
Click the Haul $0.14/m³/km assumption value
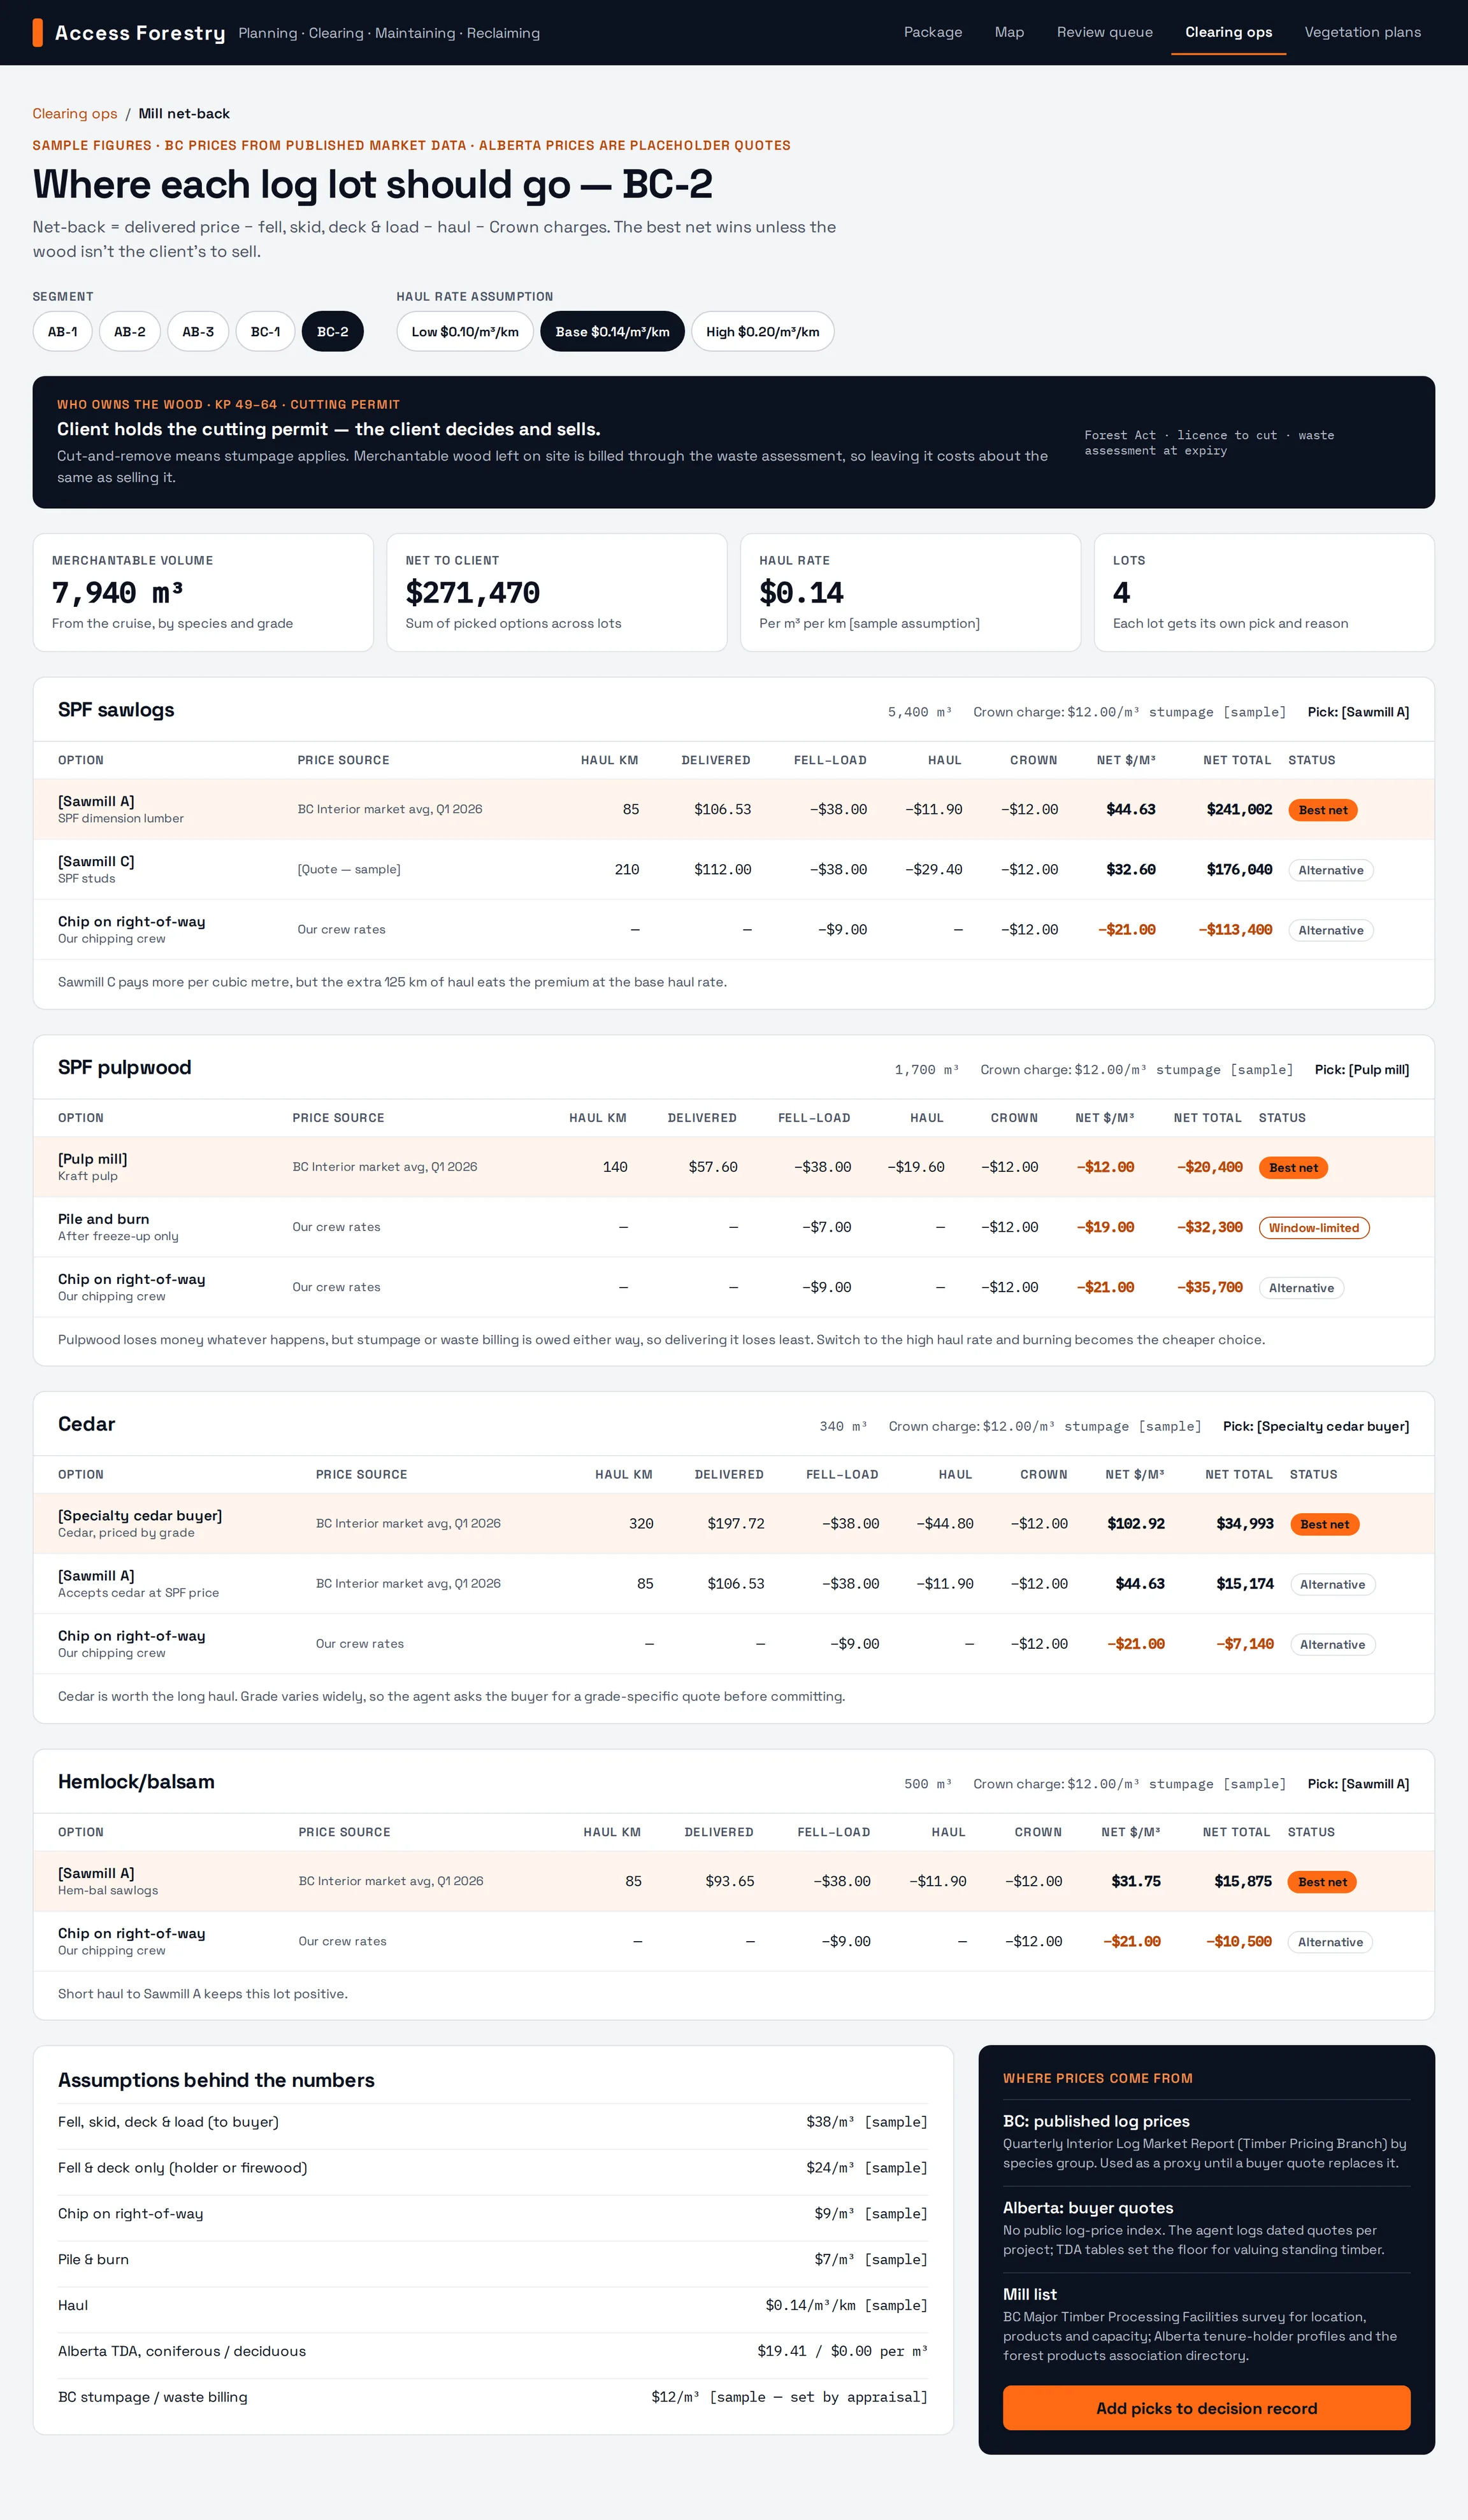tap(846, 2305)
